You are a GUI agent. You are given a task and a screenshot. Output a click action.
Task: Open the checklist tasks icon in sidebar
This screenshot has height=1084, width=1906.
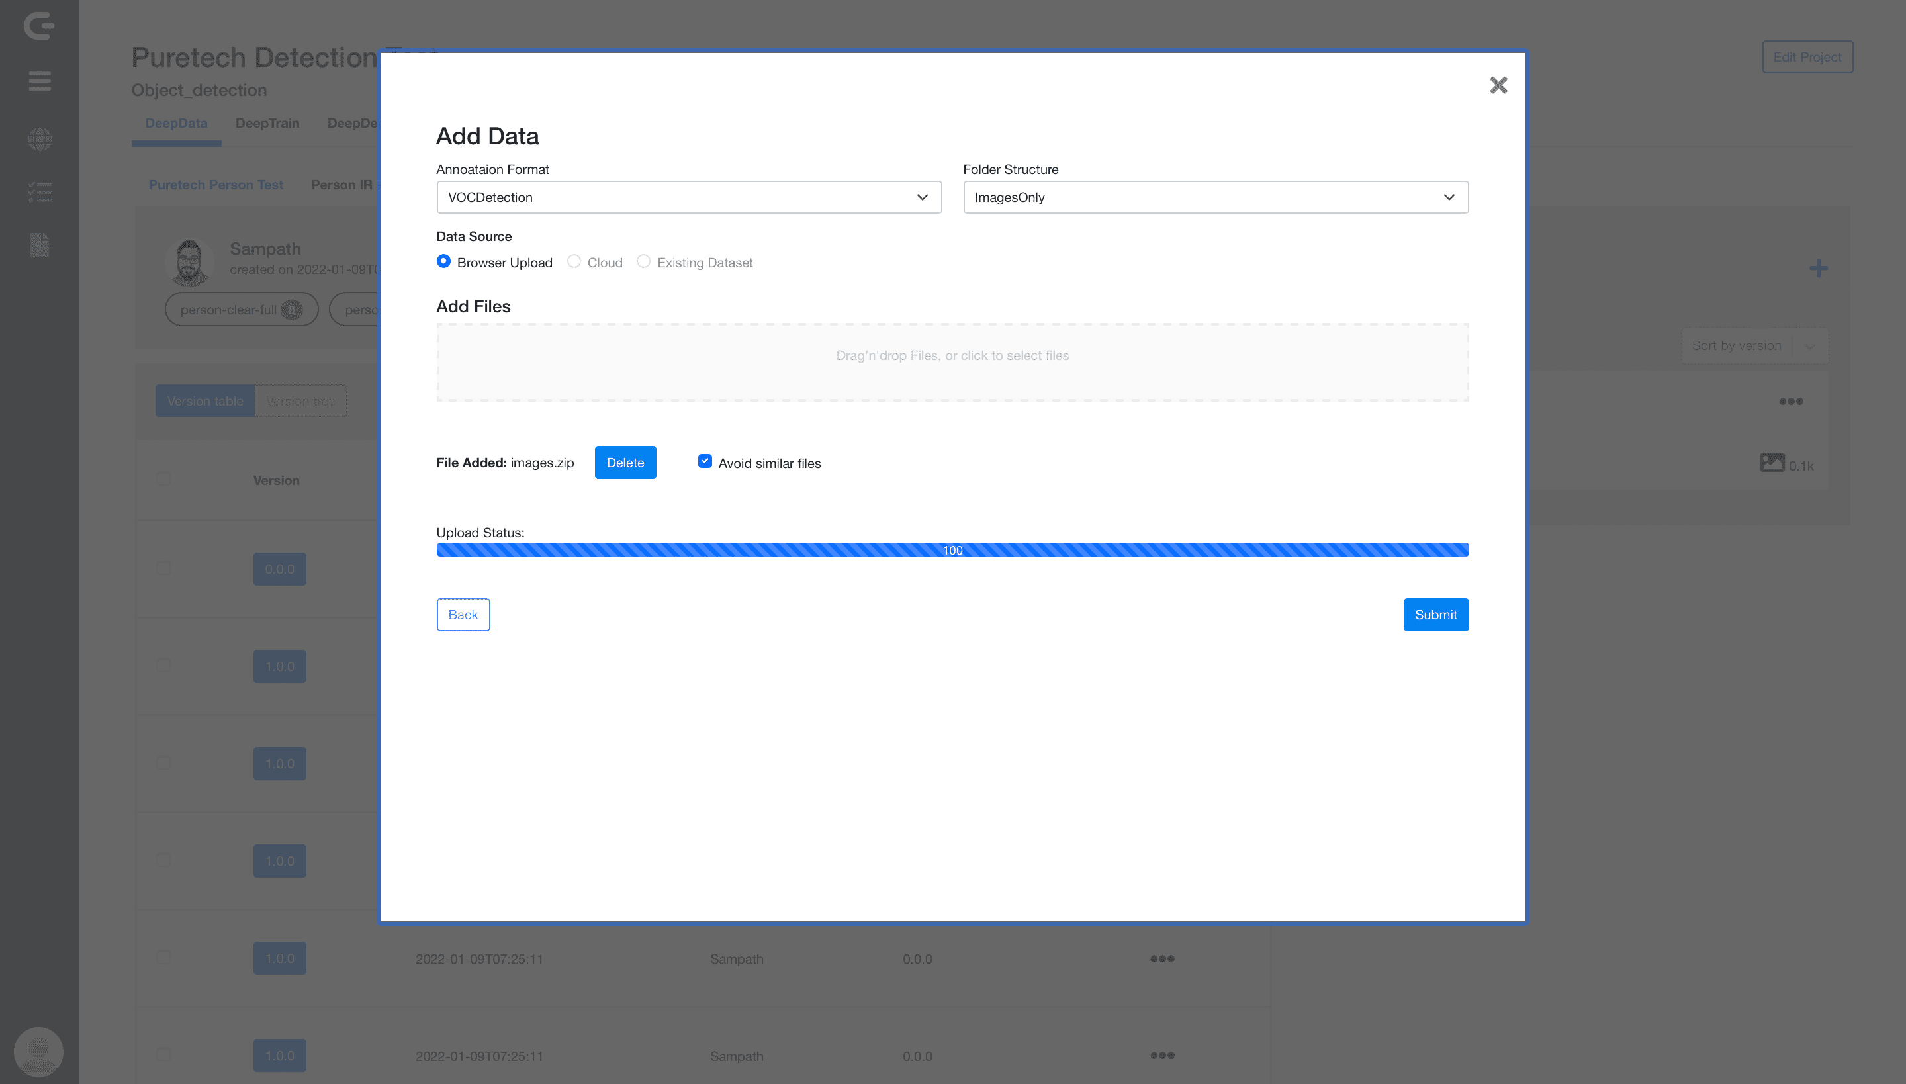pos(40,192)
